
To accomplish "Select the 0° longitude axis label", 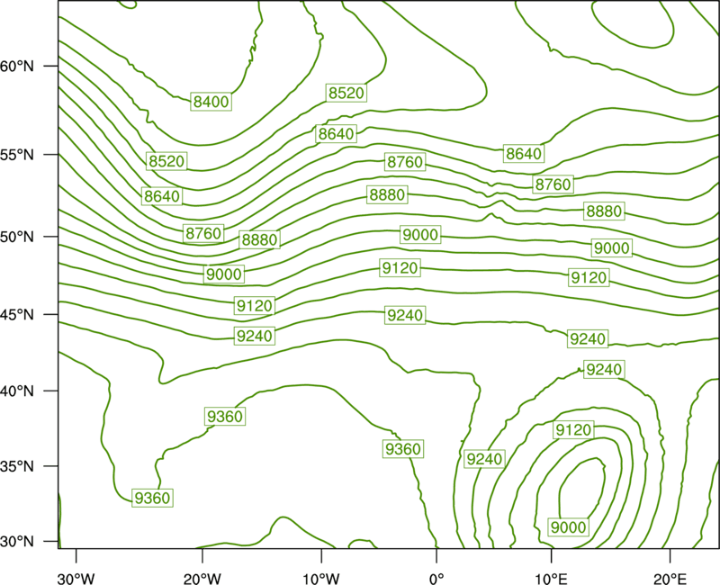I will pos(436,579).
